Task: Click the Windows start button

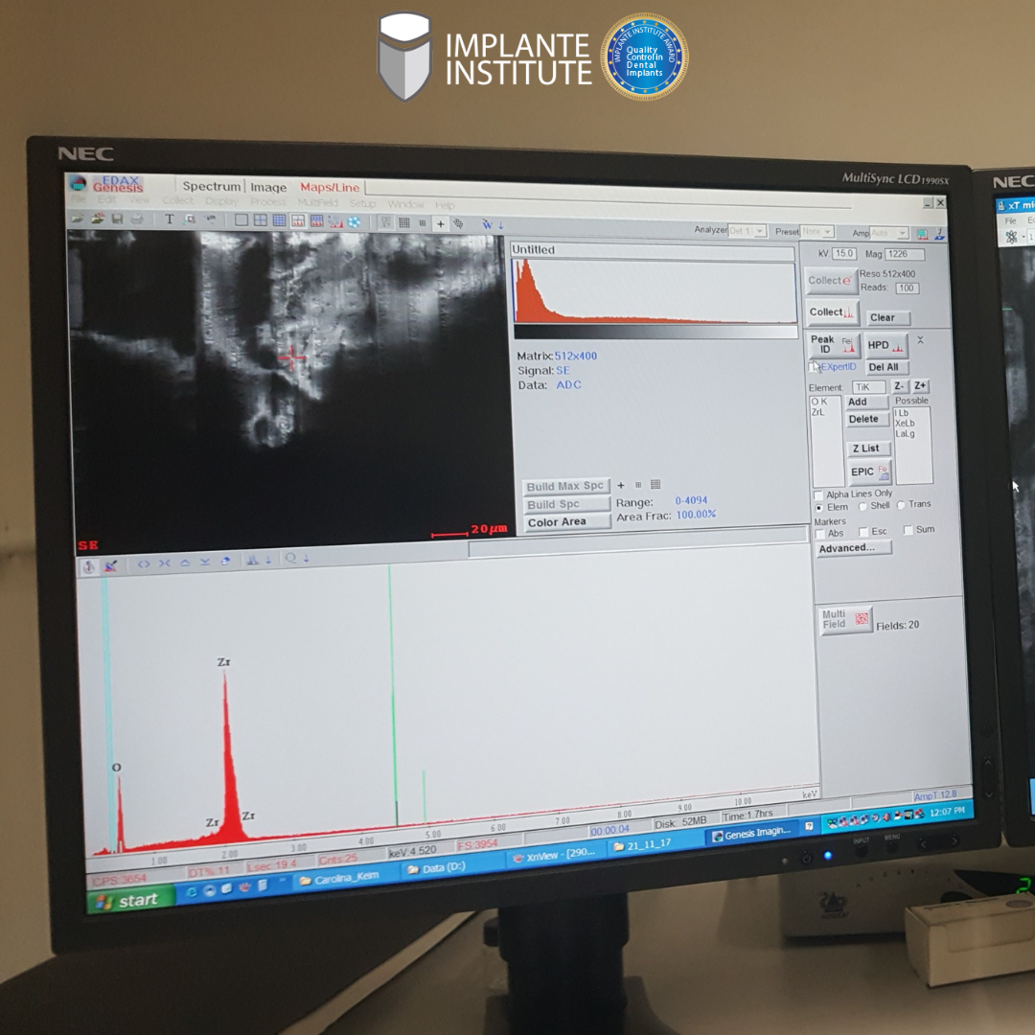Action: click(x=130, y=900)
